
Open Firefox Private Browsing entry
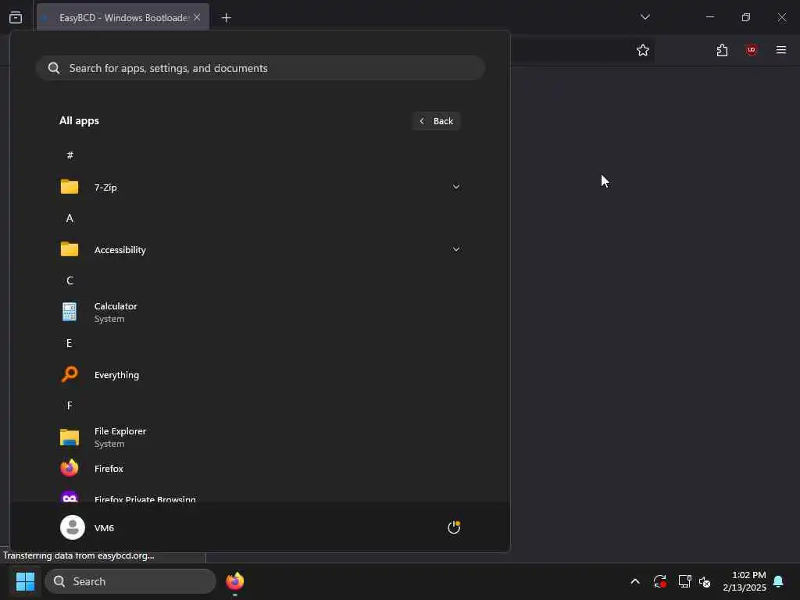pos(260,496)
